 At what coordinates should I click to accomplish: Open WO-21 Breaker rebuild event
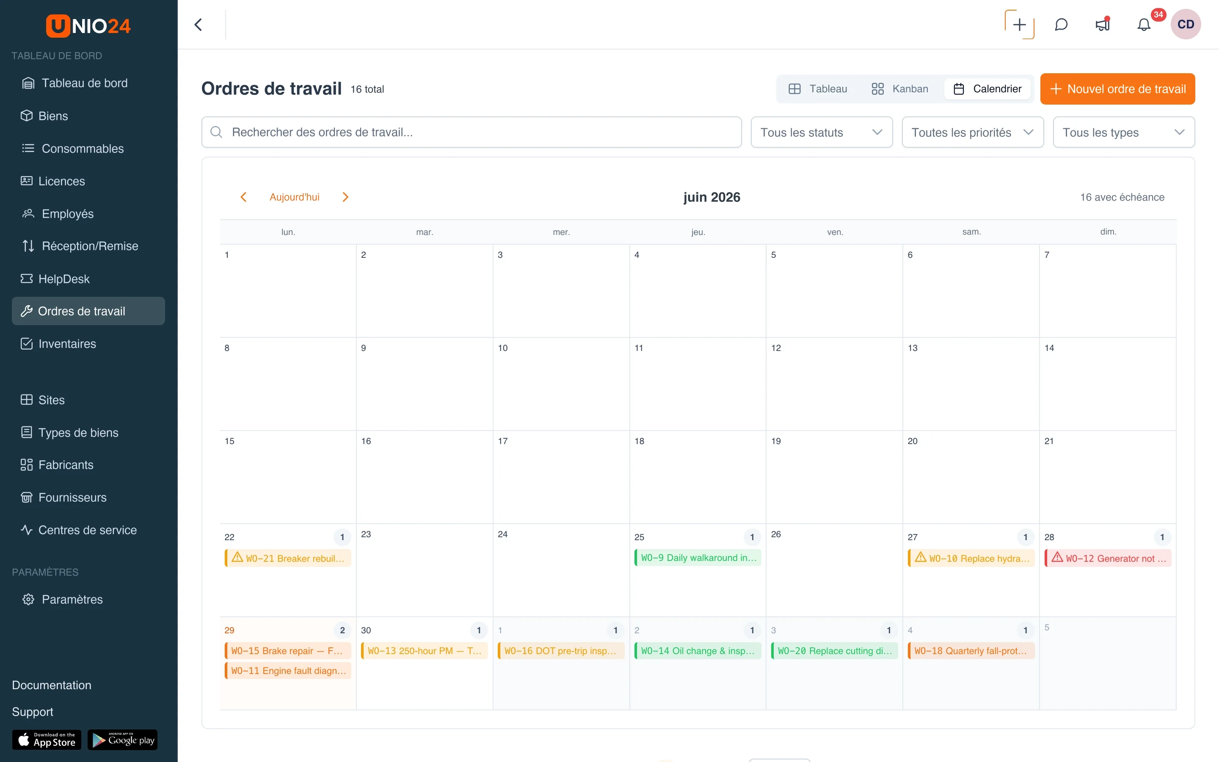tap(288, 558)
